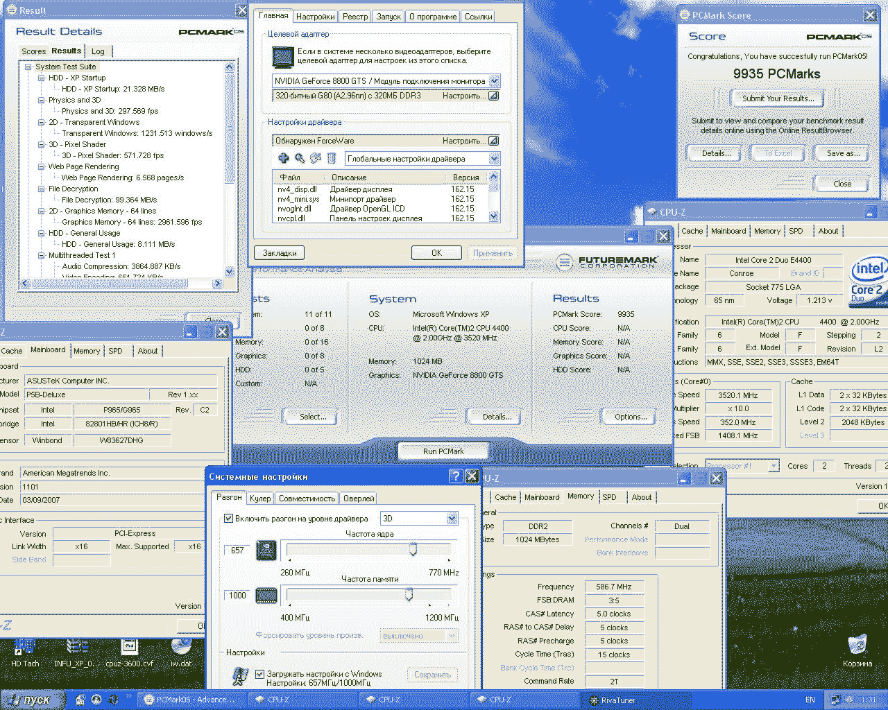Select nv4_disp.dll row in driver file list
Screen dimensions: 888x710
pos(381,189)
